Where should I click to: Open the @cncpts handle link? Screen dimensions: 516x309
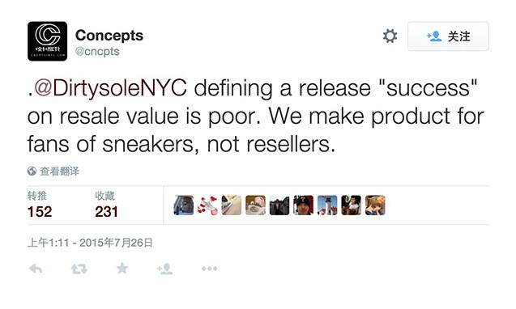[x=97, y=51]
